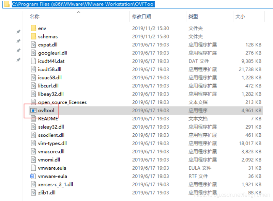273x201 pixels.
Task: Select file name open_source_licenses
Action: (x=62, y=102)
